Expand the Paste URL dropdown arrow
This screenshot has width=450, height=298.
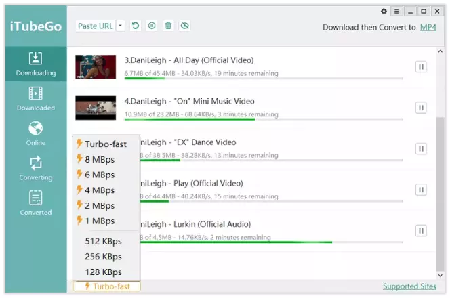120,26
